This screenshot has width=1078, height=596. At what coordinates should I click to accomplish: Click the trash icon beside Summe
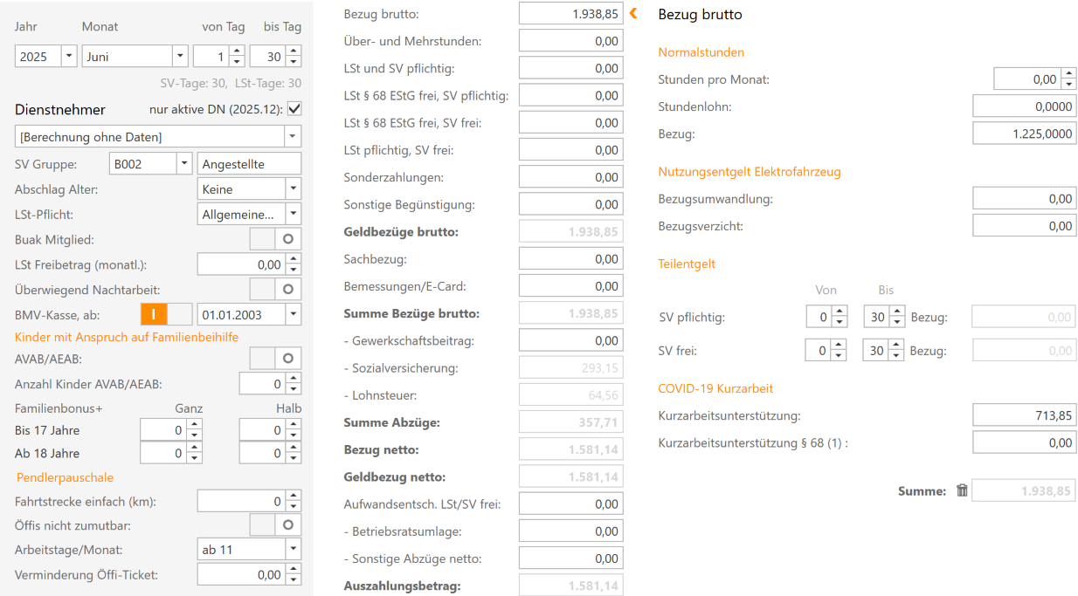click(962, 490)
